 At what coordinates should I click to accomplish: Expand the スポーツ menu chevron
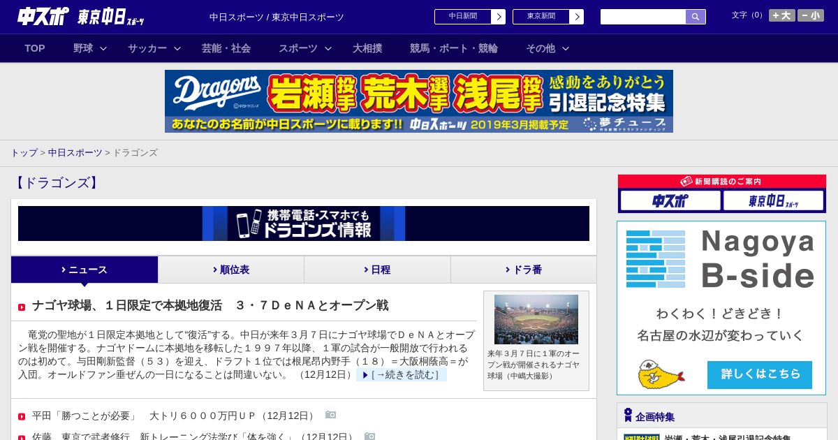pyautogui.click(x=328, y=49)
